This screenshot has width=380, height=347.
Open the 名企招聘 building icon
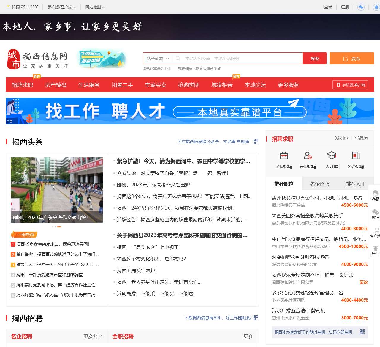click(356, 156)
